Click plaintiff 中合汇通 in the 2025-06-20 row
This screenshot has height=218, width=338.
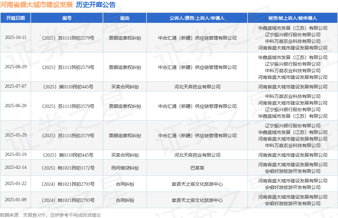click(197, 107)
